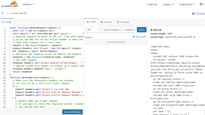Open the Workers dropdown menu
The image size is (205, 115).
28,4
